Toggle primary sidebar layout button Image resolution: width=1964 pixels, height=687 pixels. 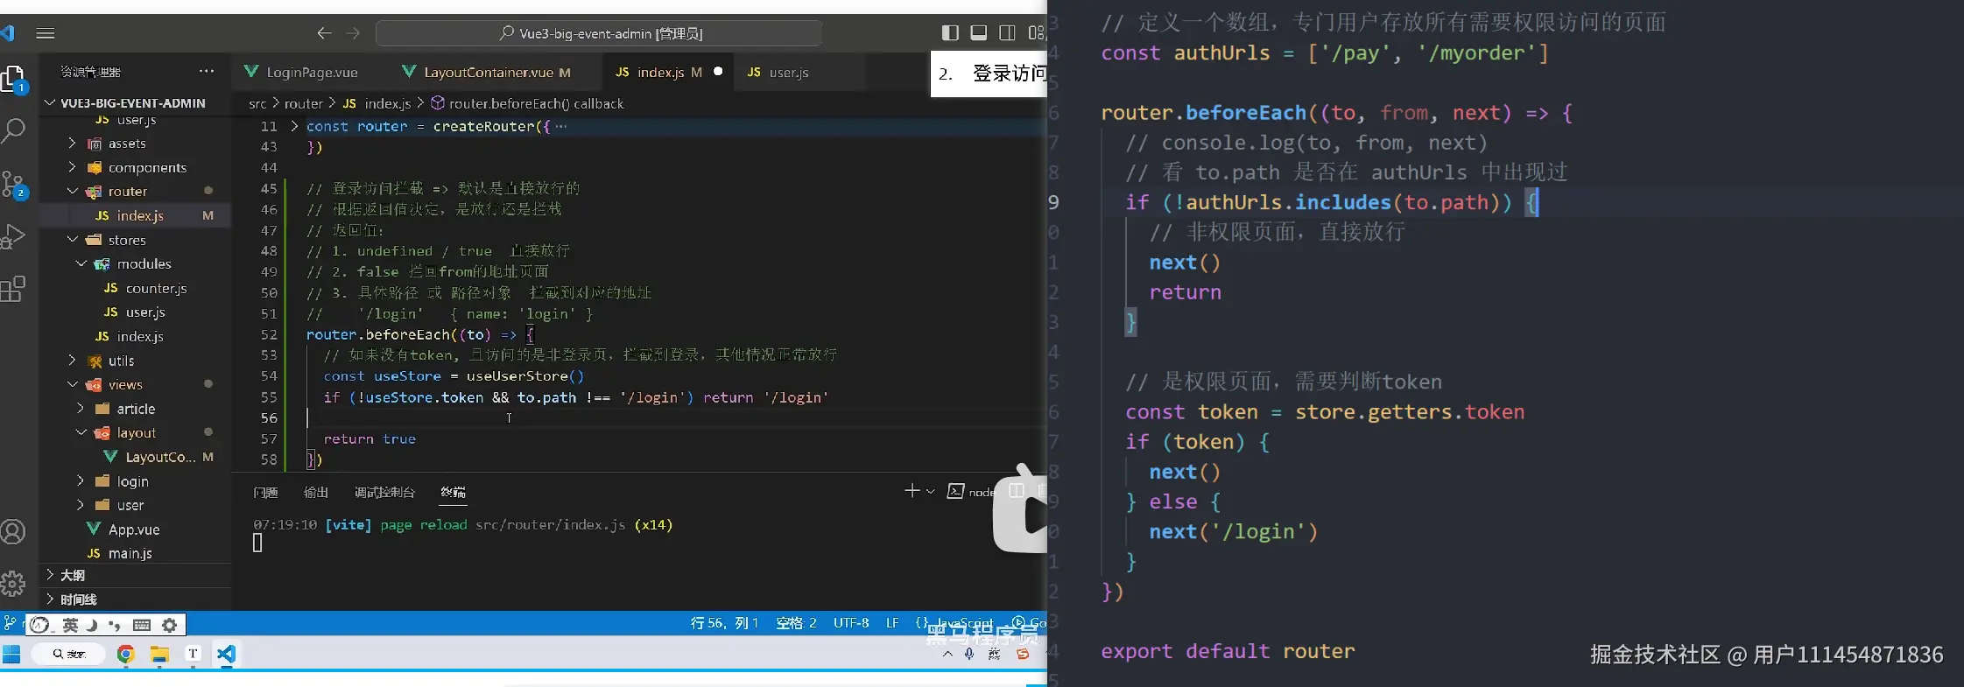tap(950, 33)
